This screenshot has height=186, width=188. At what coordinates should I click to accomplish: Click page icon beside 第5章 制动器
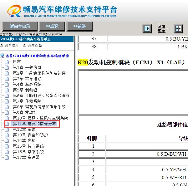(x=7, y=90)
